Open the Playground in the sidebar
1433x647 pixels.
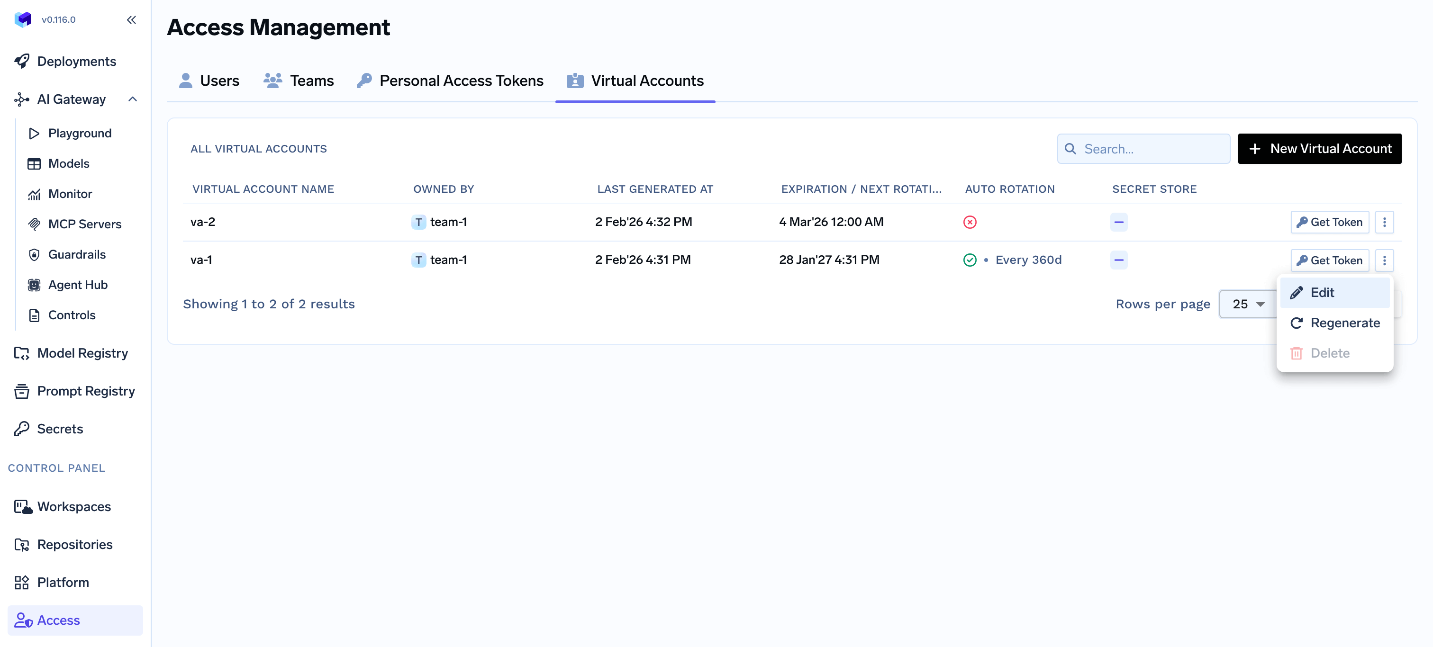(x=80, y=134)
